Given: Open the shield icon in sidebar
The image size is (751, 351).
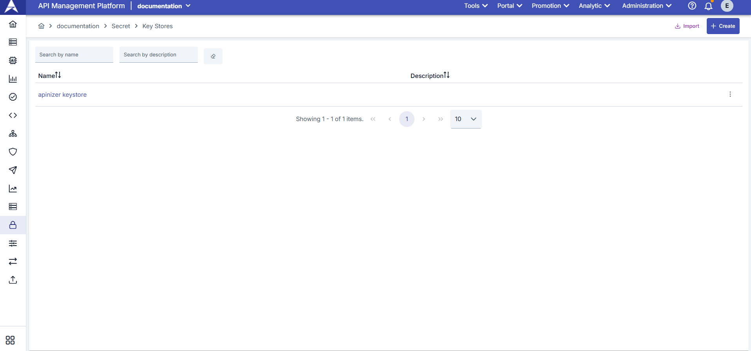Looking at the screenshot, I should pos(13,152).
